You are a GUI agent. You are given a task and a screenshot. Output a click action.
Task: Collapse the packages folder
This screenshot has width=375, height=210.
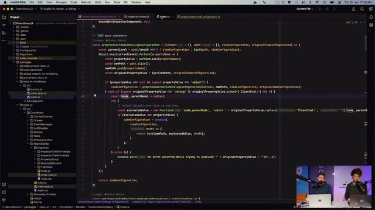point(14,62)
